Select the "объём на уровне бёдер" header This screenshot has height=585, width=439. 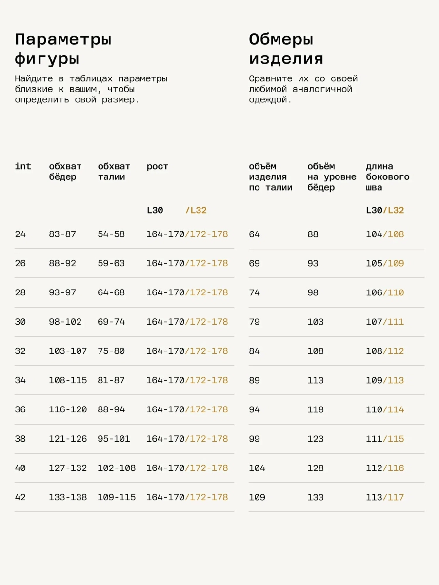coord(332,176)
